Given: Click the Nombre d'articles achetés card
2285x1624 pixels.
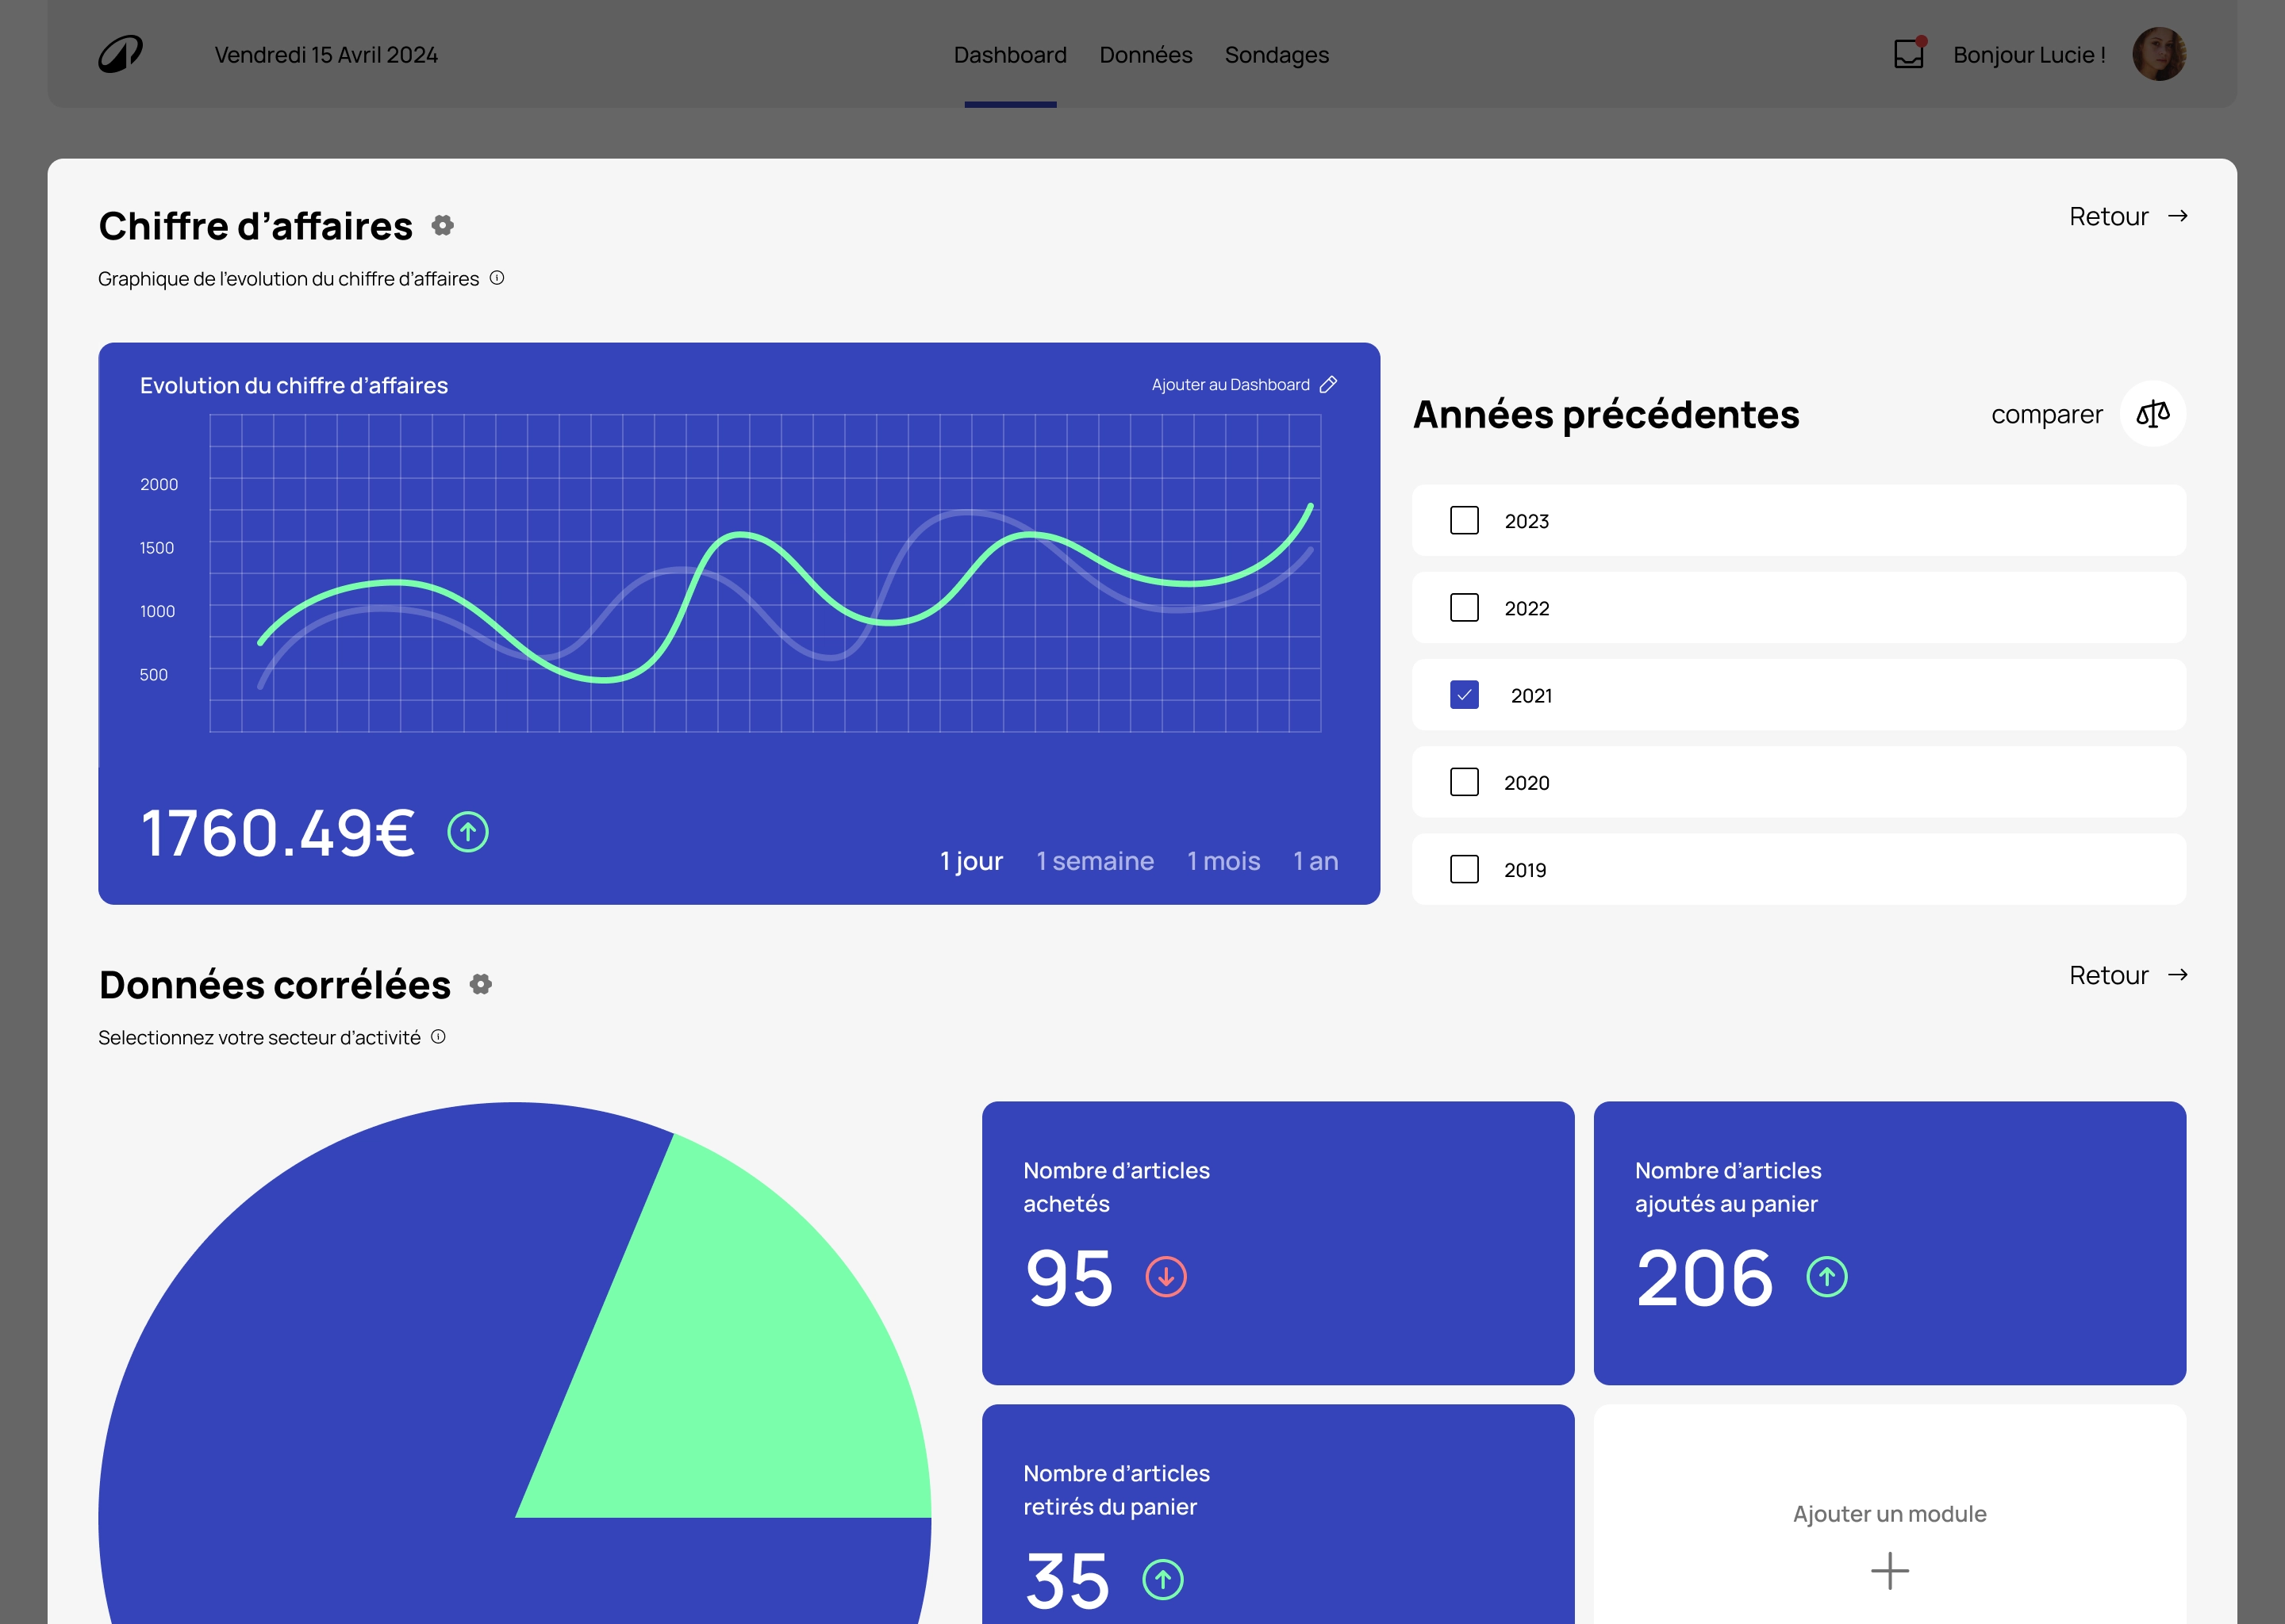Looking at the screenshot, I should click(x=1277, y=1243).
